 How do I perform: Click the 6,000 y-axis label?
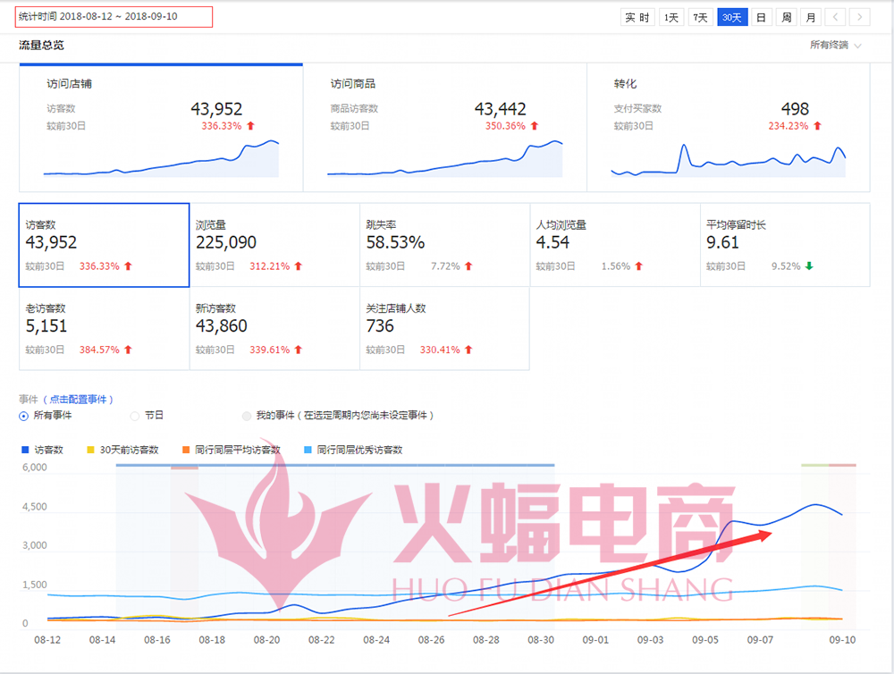(x=35, y=468)
